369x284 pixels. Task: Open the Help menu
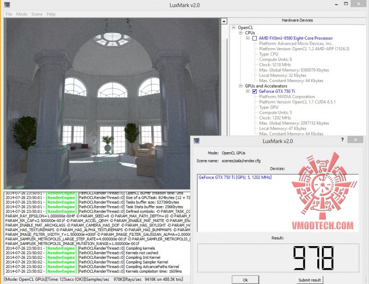(51, 14)
